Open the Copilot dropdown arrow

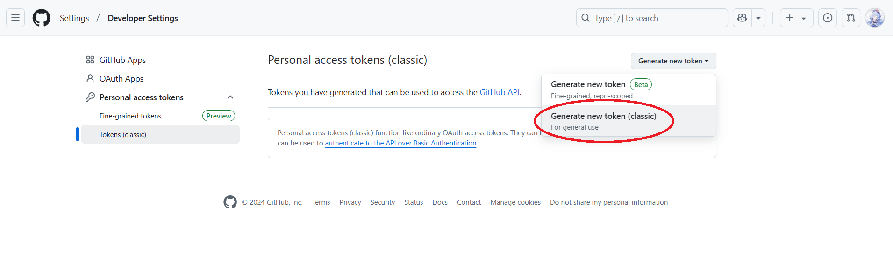coord(758,18)
